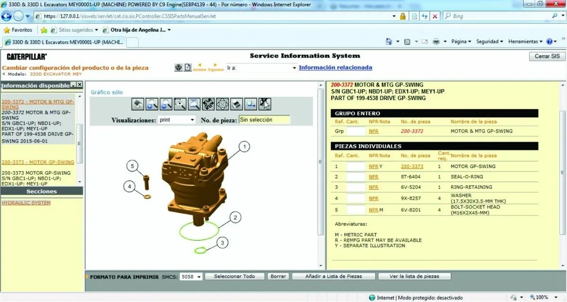Viewport: 567px width, 302px height.
Task: Click the deselect cursor icon
Action: tap(265, 104)
